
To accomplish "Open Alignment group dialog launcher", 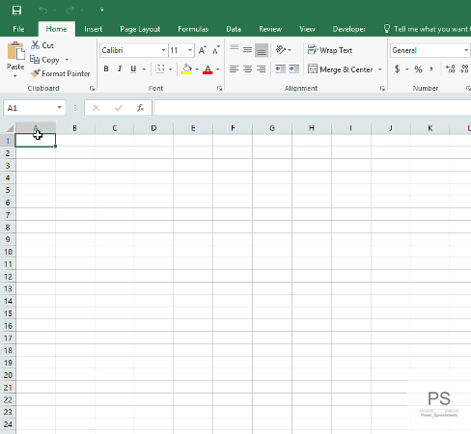I will click(x=382, y=89).
